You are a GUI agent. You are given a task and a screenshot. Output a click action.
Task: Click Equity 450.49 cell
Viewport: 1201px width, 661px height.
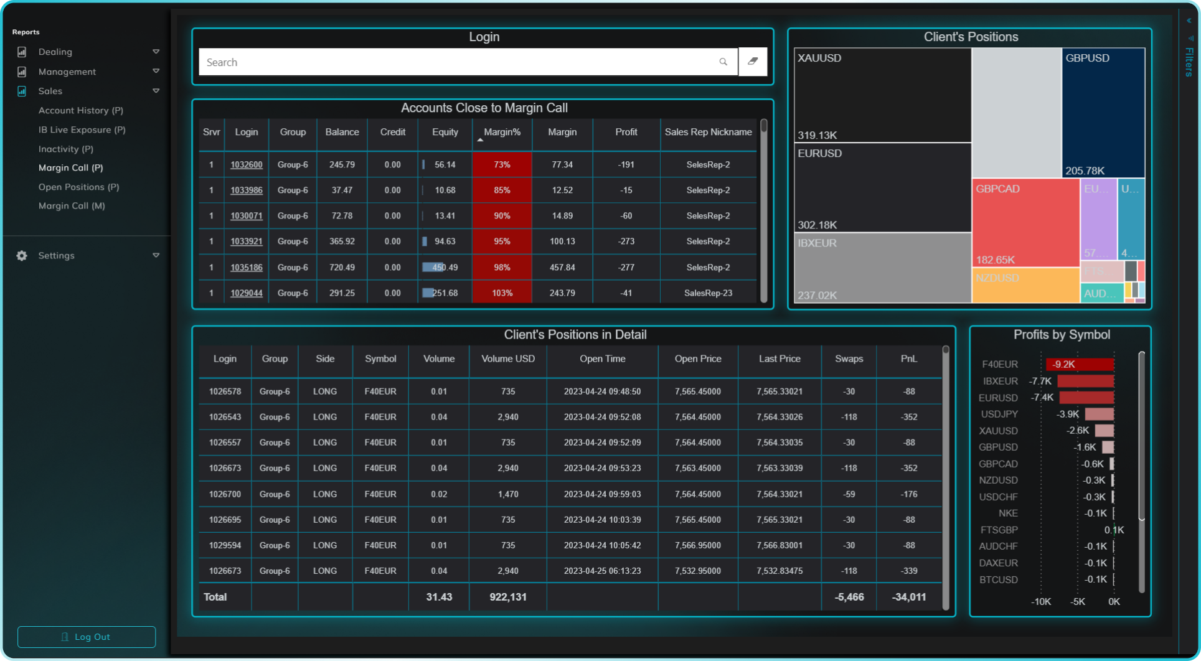pos(445,268)
